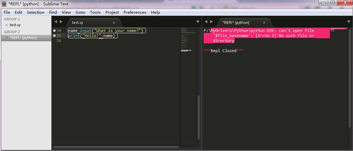This screenshot has height=151, width=353.
Task: Go to next tab in left pane
Action: 61,22
